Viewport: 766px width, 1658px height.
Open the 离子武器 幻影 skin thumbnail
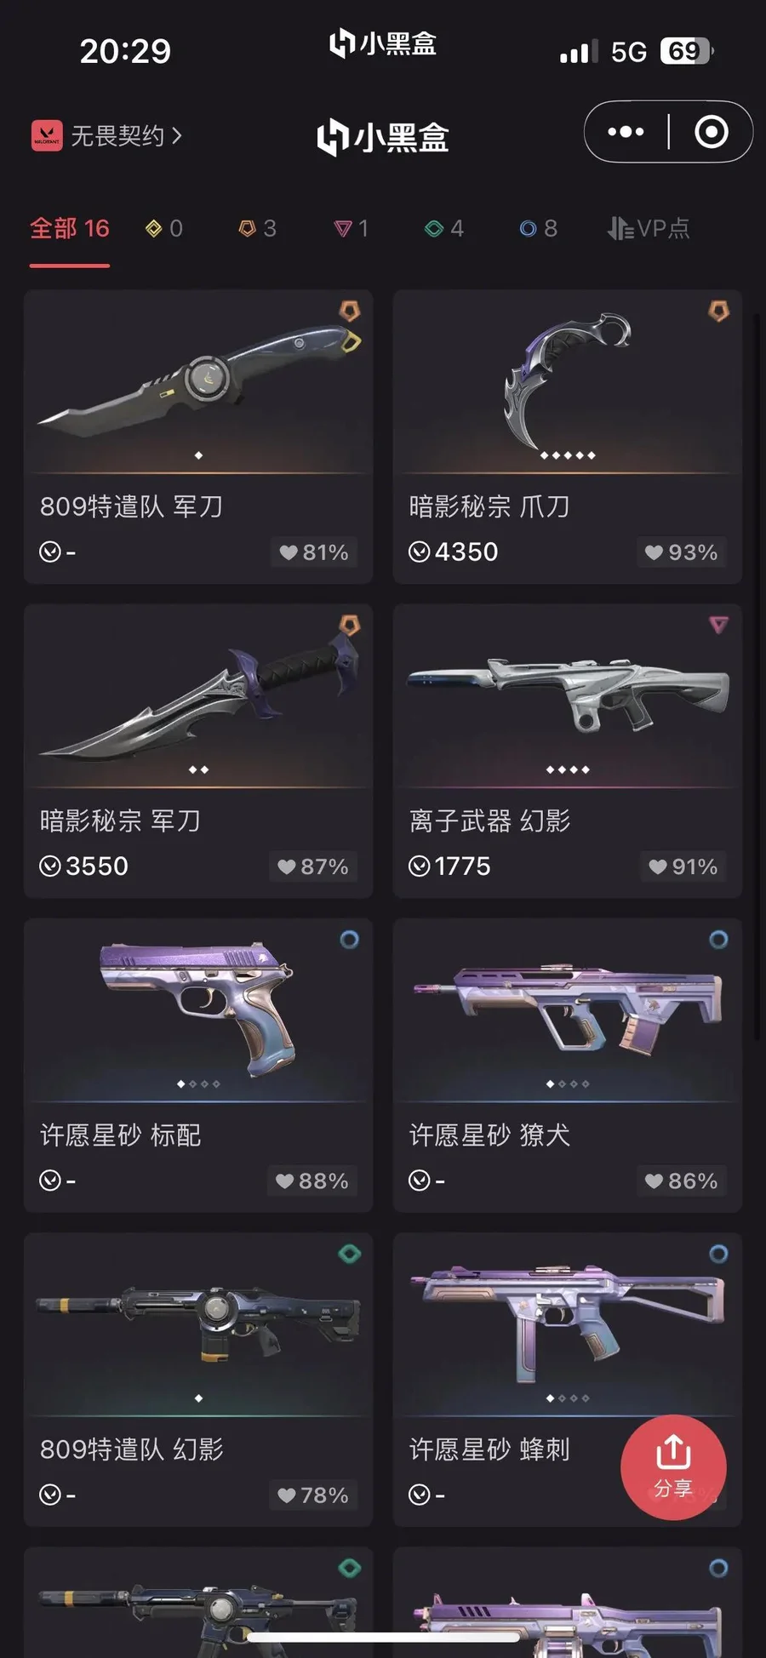(x=568, y=696)
